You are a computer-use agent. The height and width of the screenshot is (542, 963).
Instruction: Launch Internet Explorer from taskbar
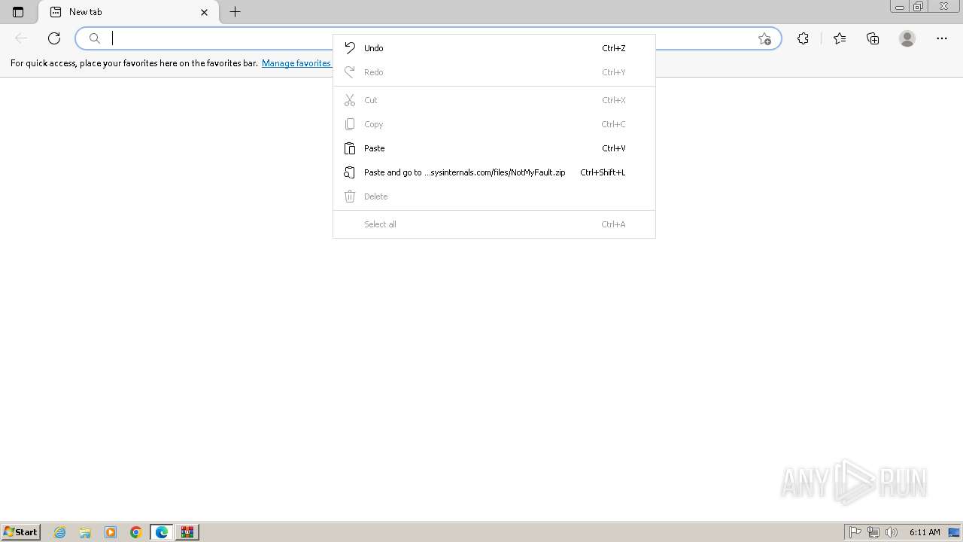coord(60,532)
